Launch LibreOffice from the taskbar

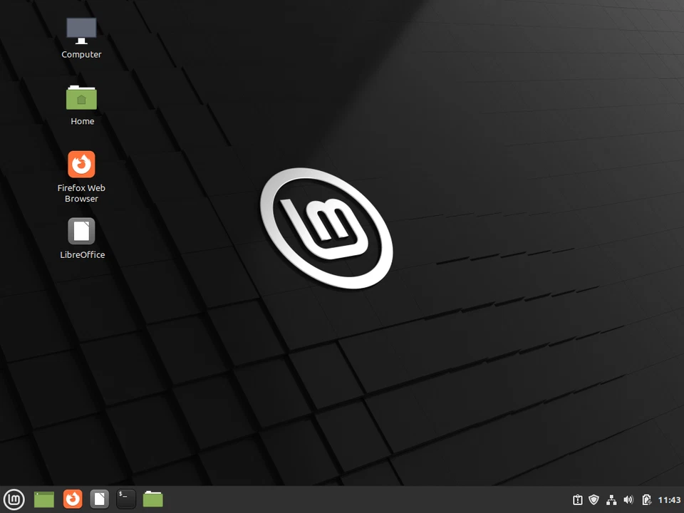tap(99, 499)
